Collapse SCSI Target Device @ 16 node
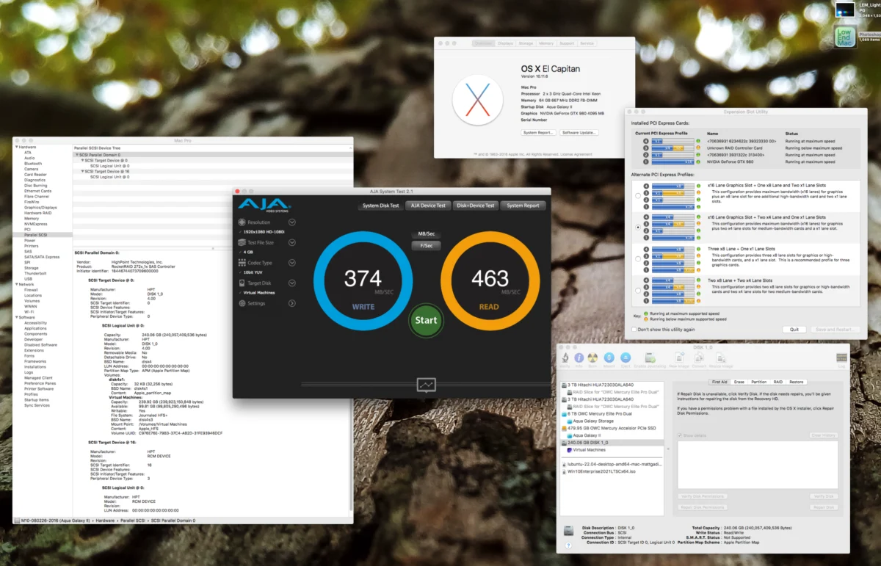The image size is (881, 566). [82, 171]
